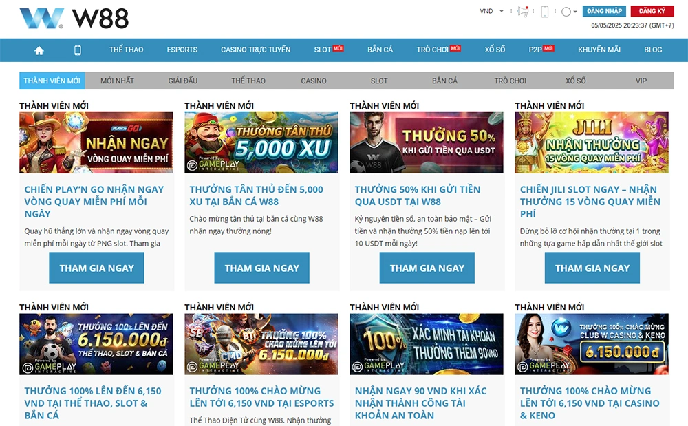Open KHUYẾN MÃI in main navigation

coord(599,50)
